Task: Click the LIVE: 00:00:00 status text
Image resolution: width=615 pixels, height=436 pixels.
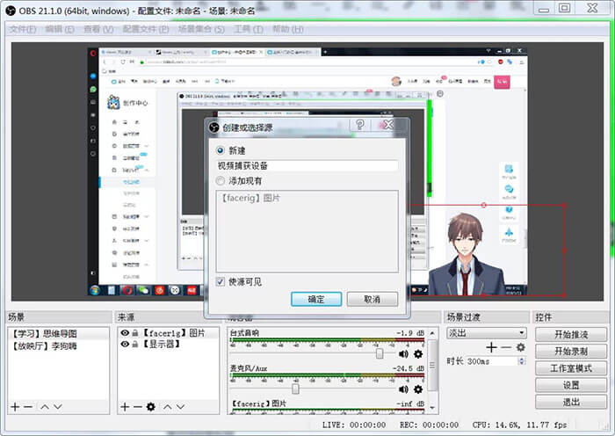Action: tap(354, 425)
